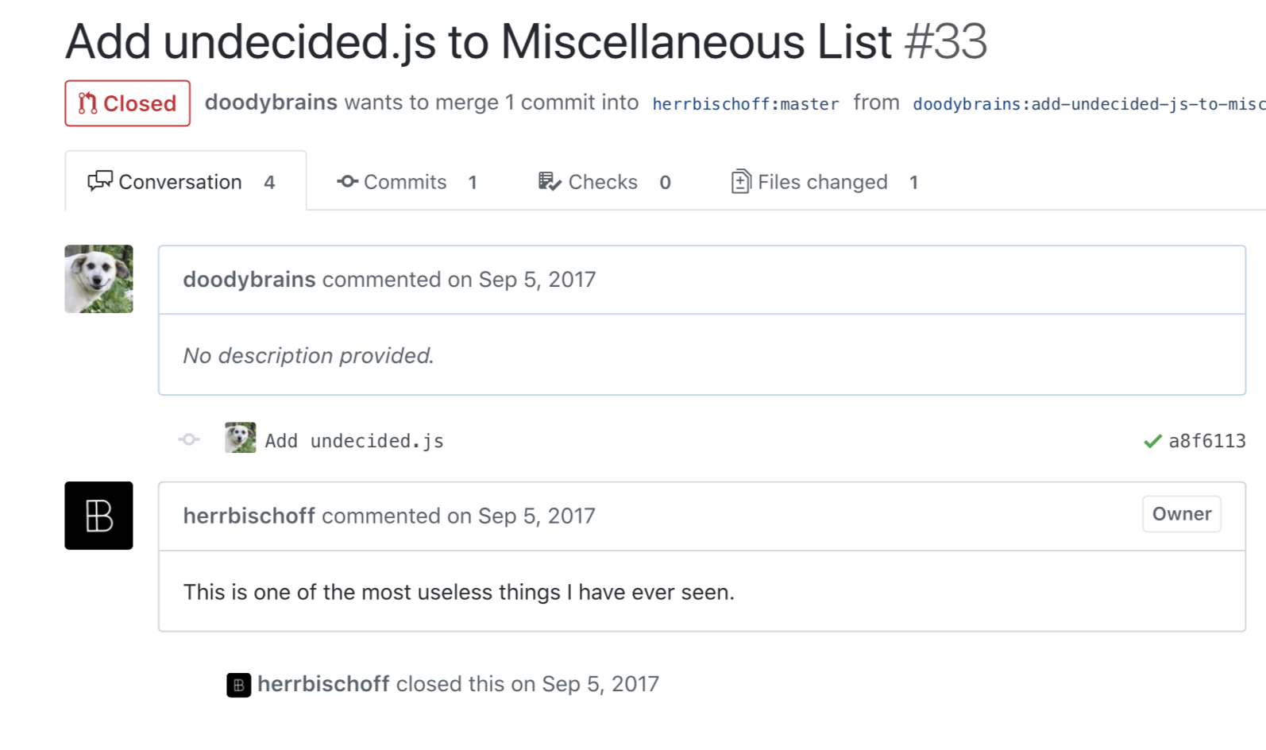Click herrbischoff's large black avatar
The width and height of the screenshot is (1266, 750).
(x=98, y=516)
